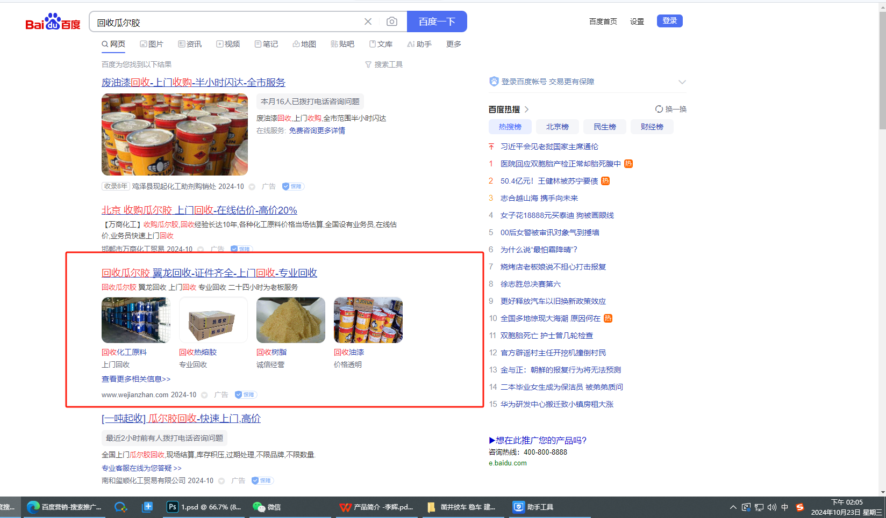Viewport: 886px width, 518px height.
Task: Open 设置 in the top bar
Action: click(x=637, y=21)
